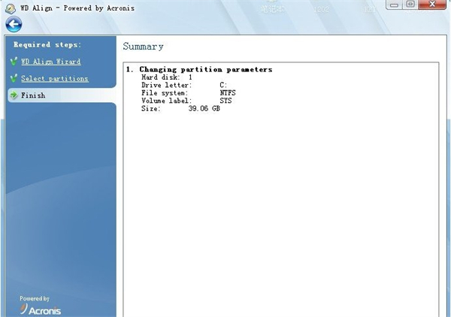Click the 'Required steps:' header

tap(47, 45)
